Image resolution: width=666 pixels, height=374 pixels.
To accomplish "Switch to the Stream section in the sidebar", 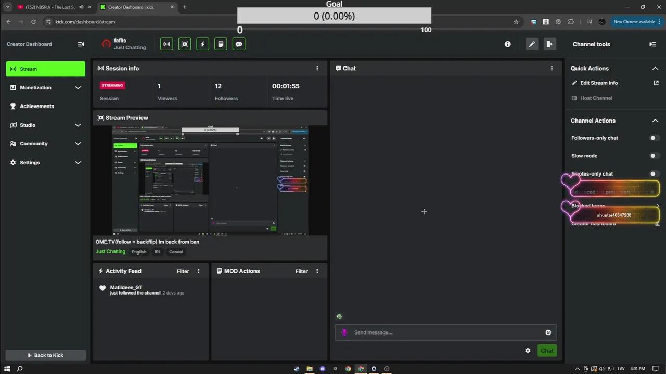I will 45,69.
